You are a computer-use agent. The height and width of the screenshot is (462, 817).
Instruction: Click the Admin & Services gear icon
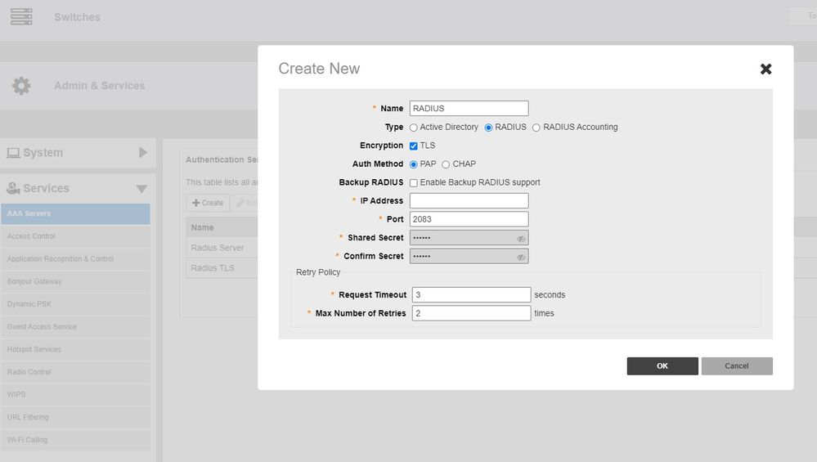coord(21,86)
